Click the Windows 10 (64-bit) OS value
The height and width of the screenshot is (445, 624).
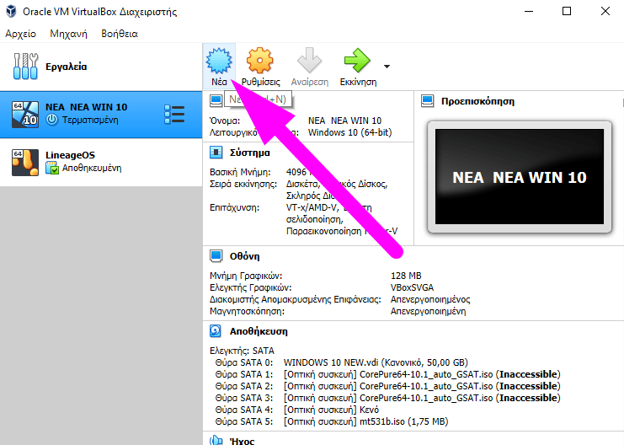(x=349, y=132)
